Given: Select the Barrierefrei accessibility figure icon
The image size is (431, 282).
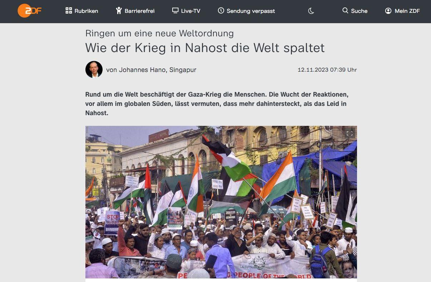Looking at the screenshot, I should (119, 11).
